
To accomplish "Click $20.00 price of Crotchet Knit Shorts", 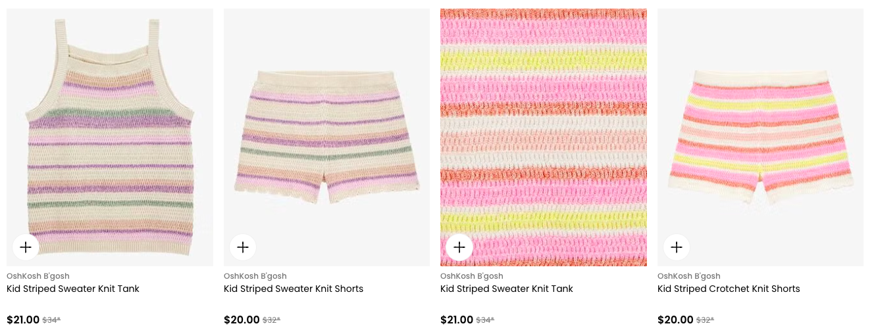I will [x=675, y=320].
